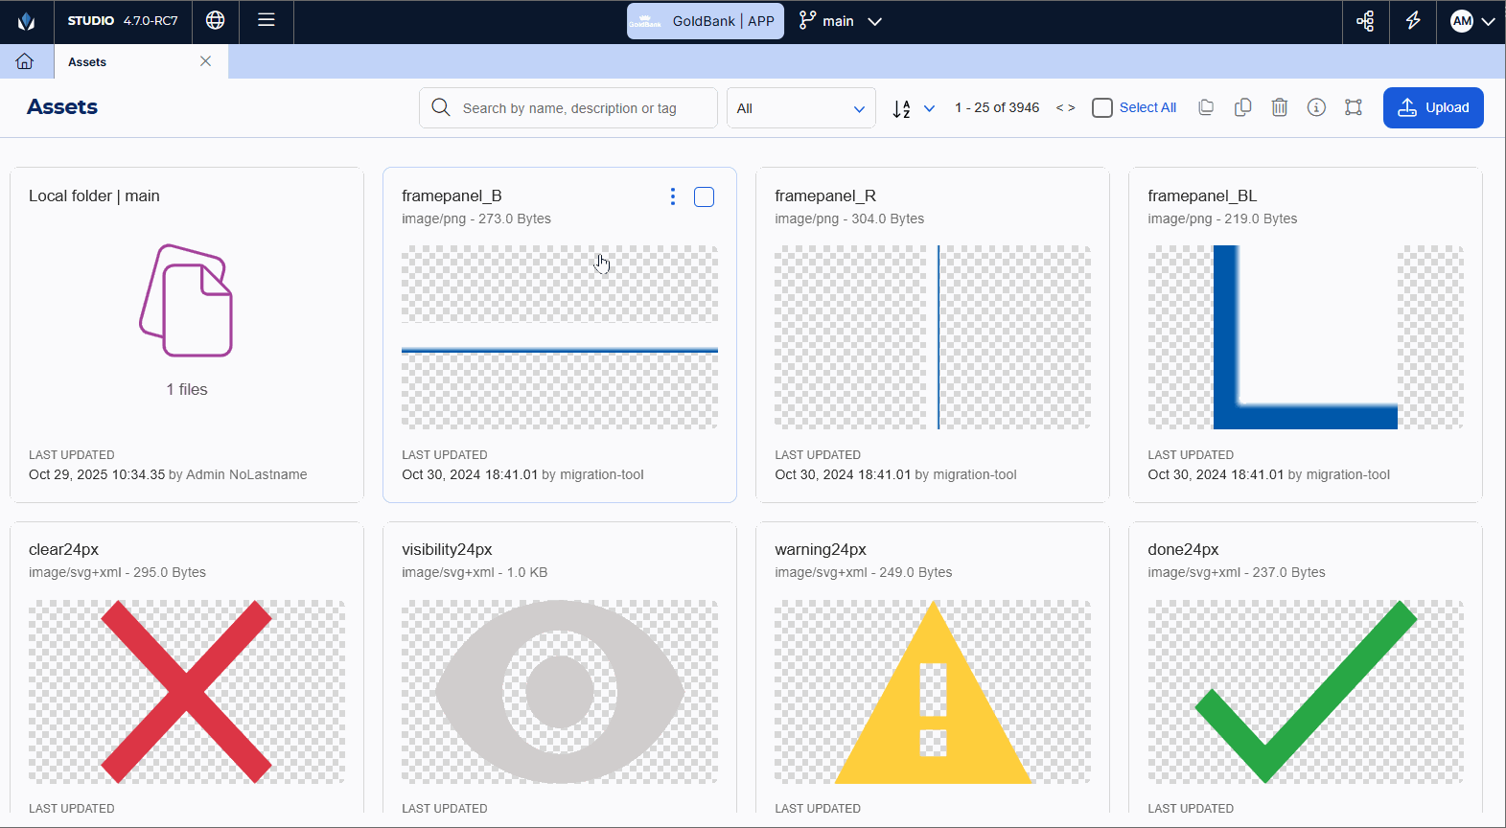Open the dependency tree icon in header
1506x828 pixels.
1366,21
